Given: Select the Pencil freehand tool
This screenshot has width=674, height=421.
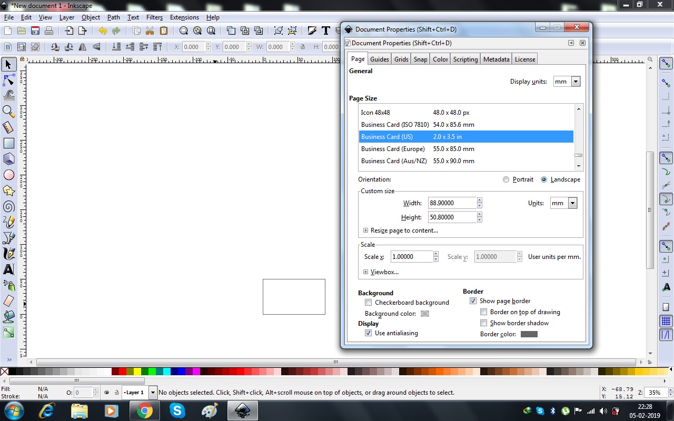Looking at the screenshot, I should (8, 222).
